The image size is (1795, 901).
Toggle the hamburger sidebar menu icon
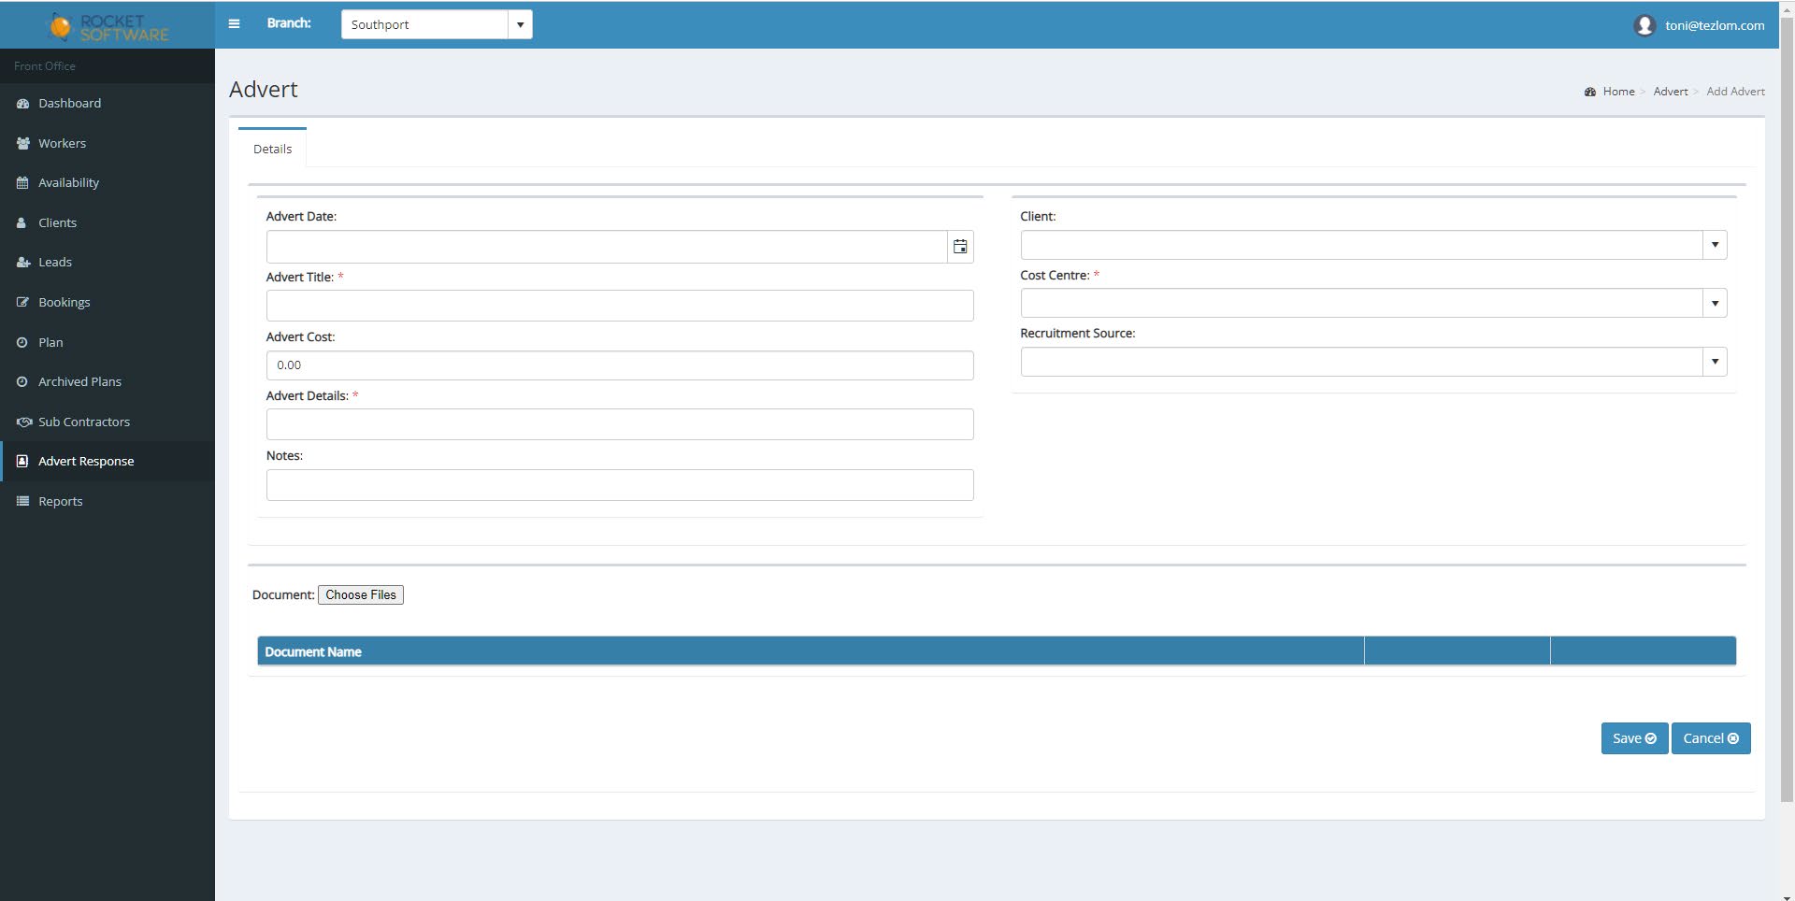(x=234, y=24)
